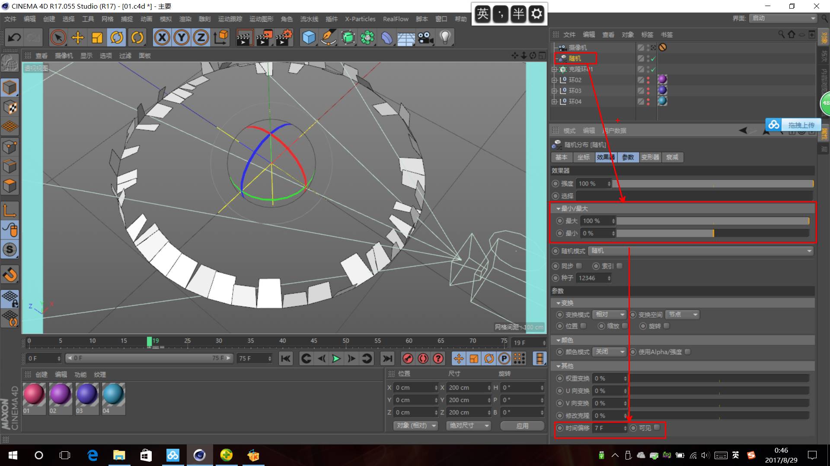Image resolution: width=830 pixels, height=466 pixels.
Task: Enable the 同步 checkbox
Action: [579, 266]
